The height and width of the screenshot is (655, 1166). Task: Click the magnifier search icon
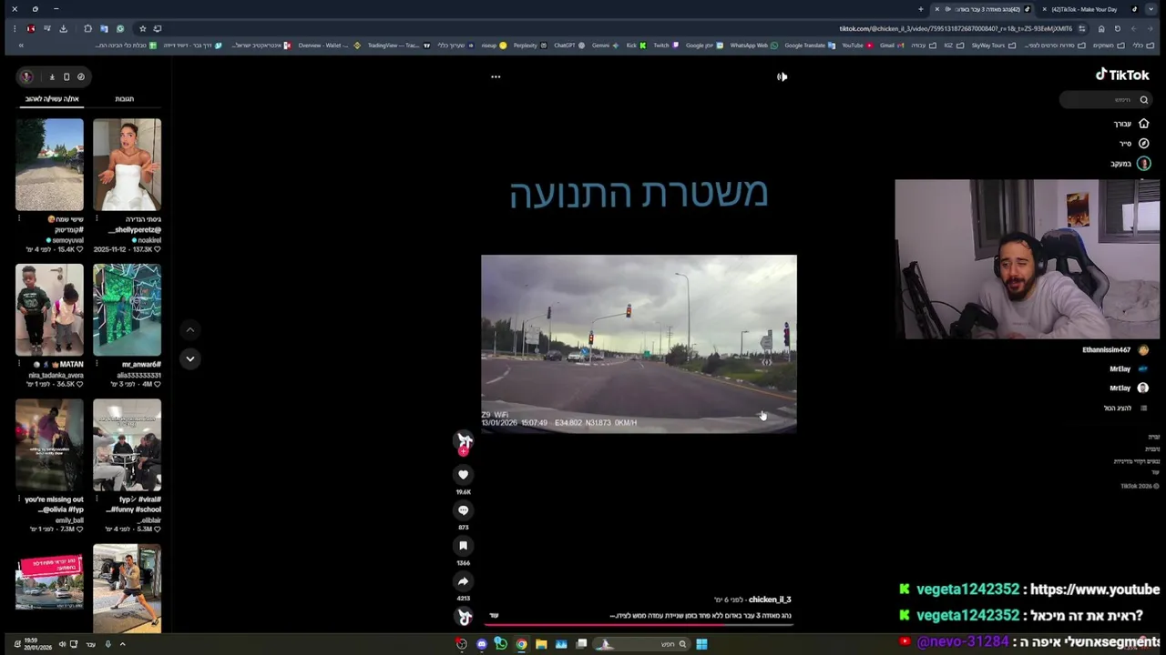click(1144, 100)
